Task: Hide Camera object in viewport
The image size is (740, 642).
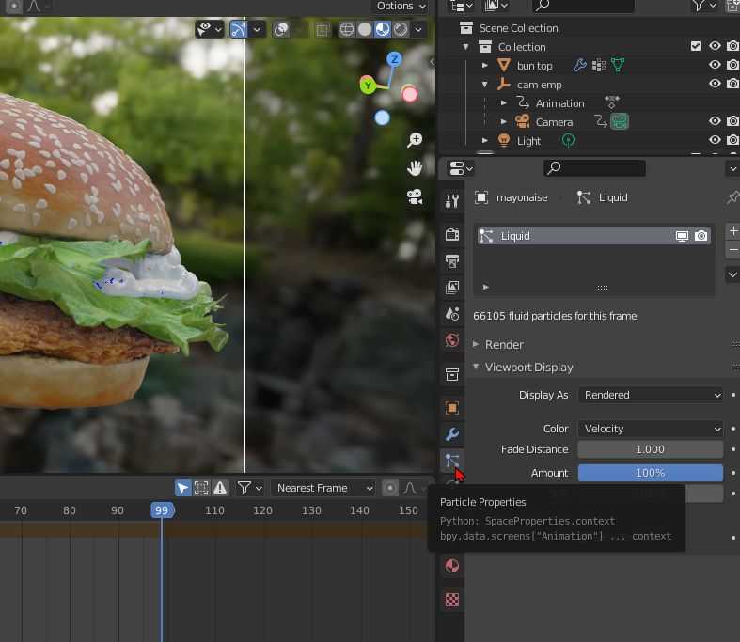Action: pyautogui.click(x=715, y=121)
